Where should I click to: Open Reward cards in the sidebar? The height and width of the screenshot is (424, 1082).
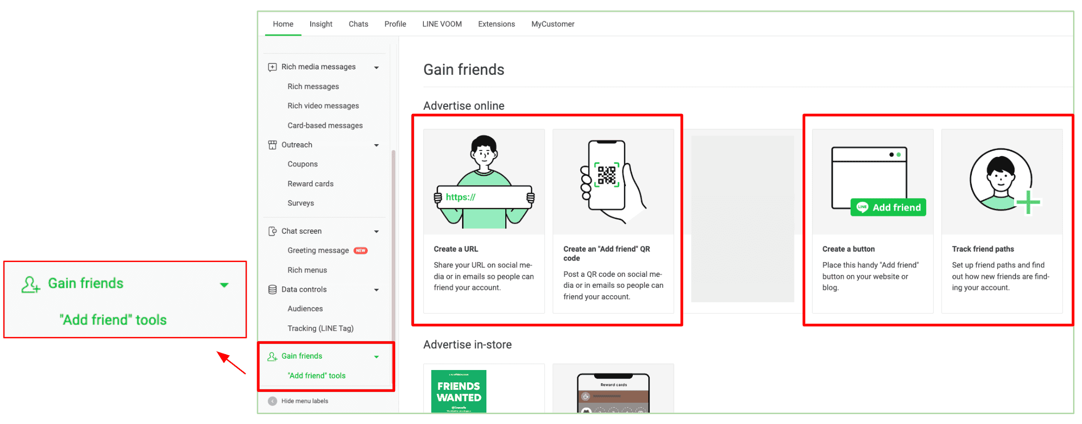coord(310,183)
